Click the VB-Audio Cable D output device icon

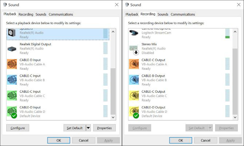tap(134, 111)
